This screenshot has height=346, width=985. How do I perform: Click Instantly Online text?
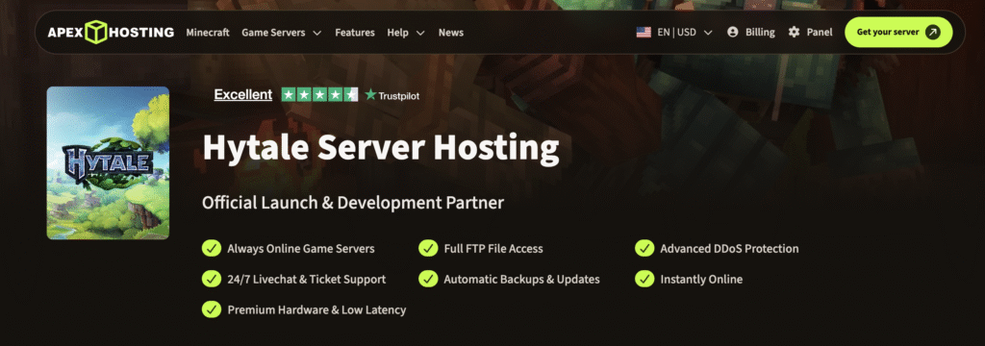coord(701,280)
